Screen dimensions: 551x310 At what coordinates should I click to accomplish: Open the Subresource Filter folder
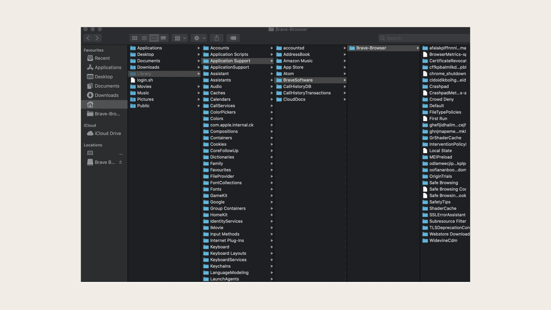[x=445, y=221]
